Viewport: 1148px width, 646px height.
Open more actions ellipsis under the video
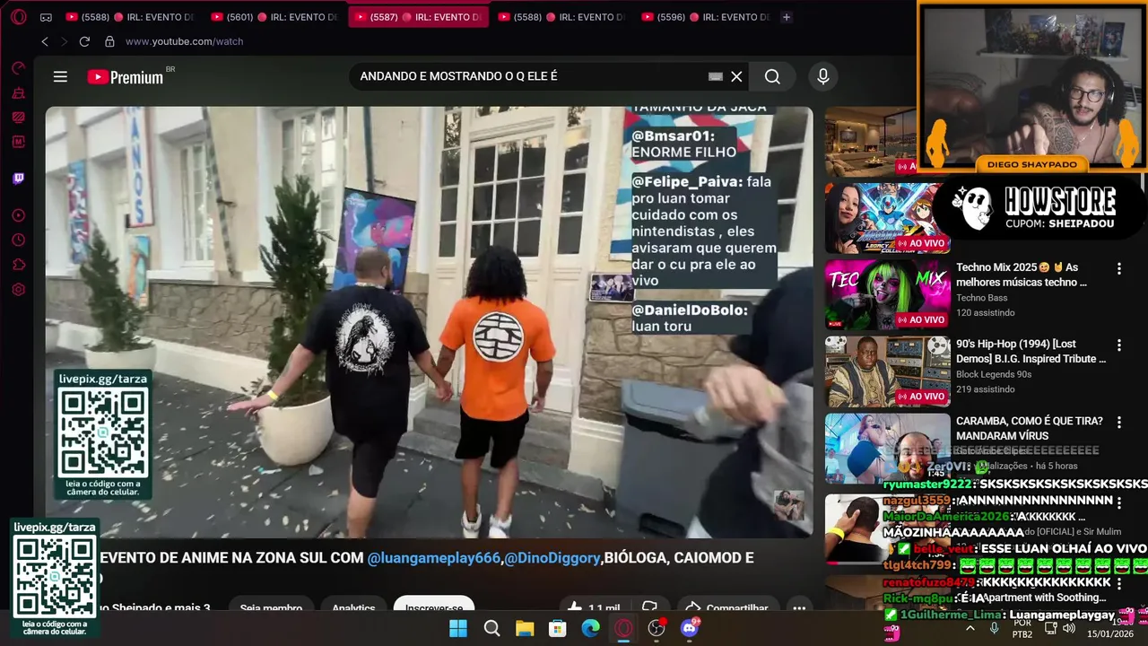point(799,607)
